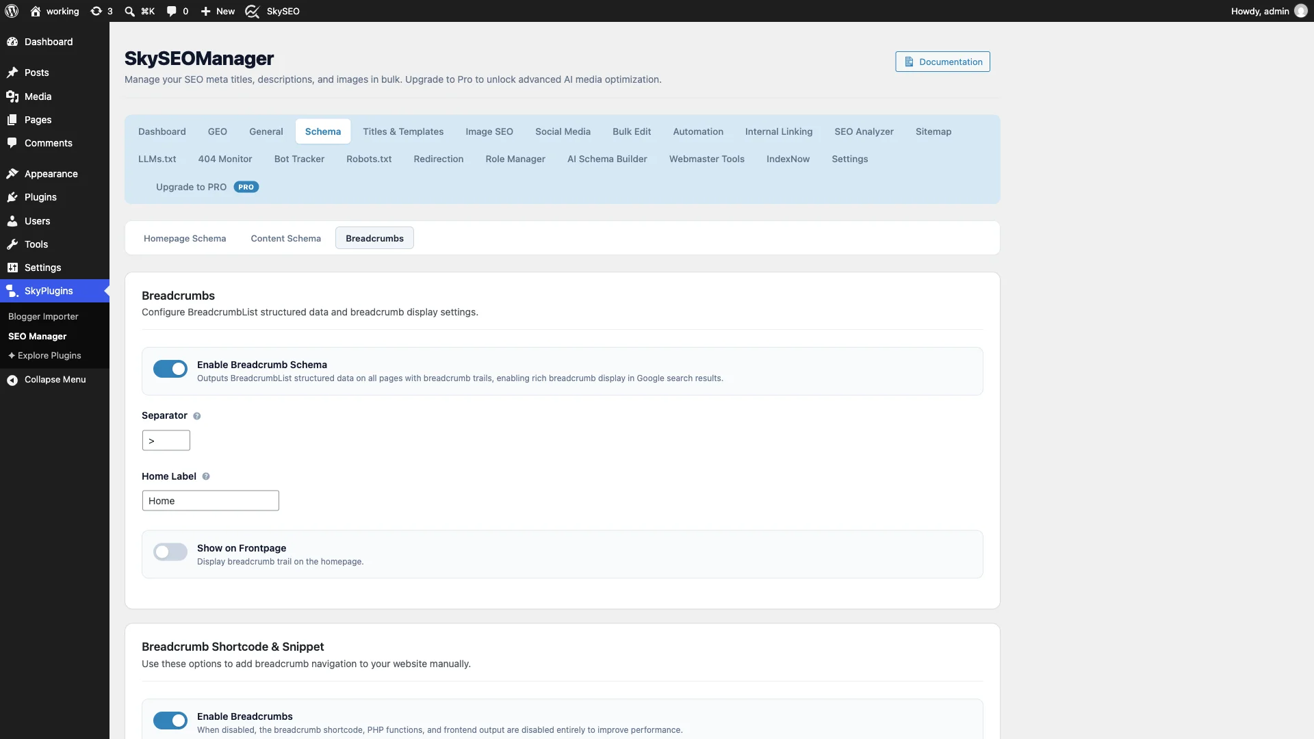Open the working site home icon
The height and width of the screenshot is (739, 1314).
coord(36,11)
